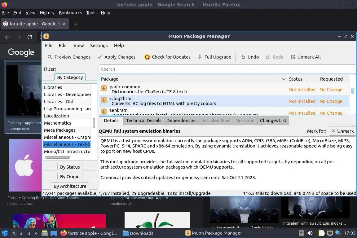Click the irclog2html package icon
Viewport: 357px width, 238px height.
(x=104, y=100)
